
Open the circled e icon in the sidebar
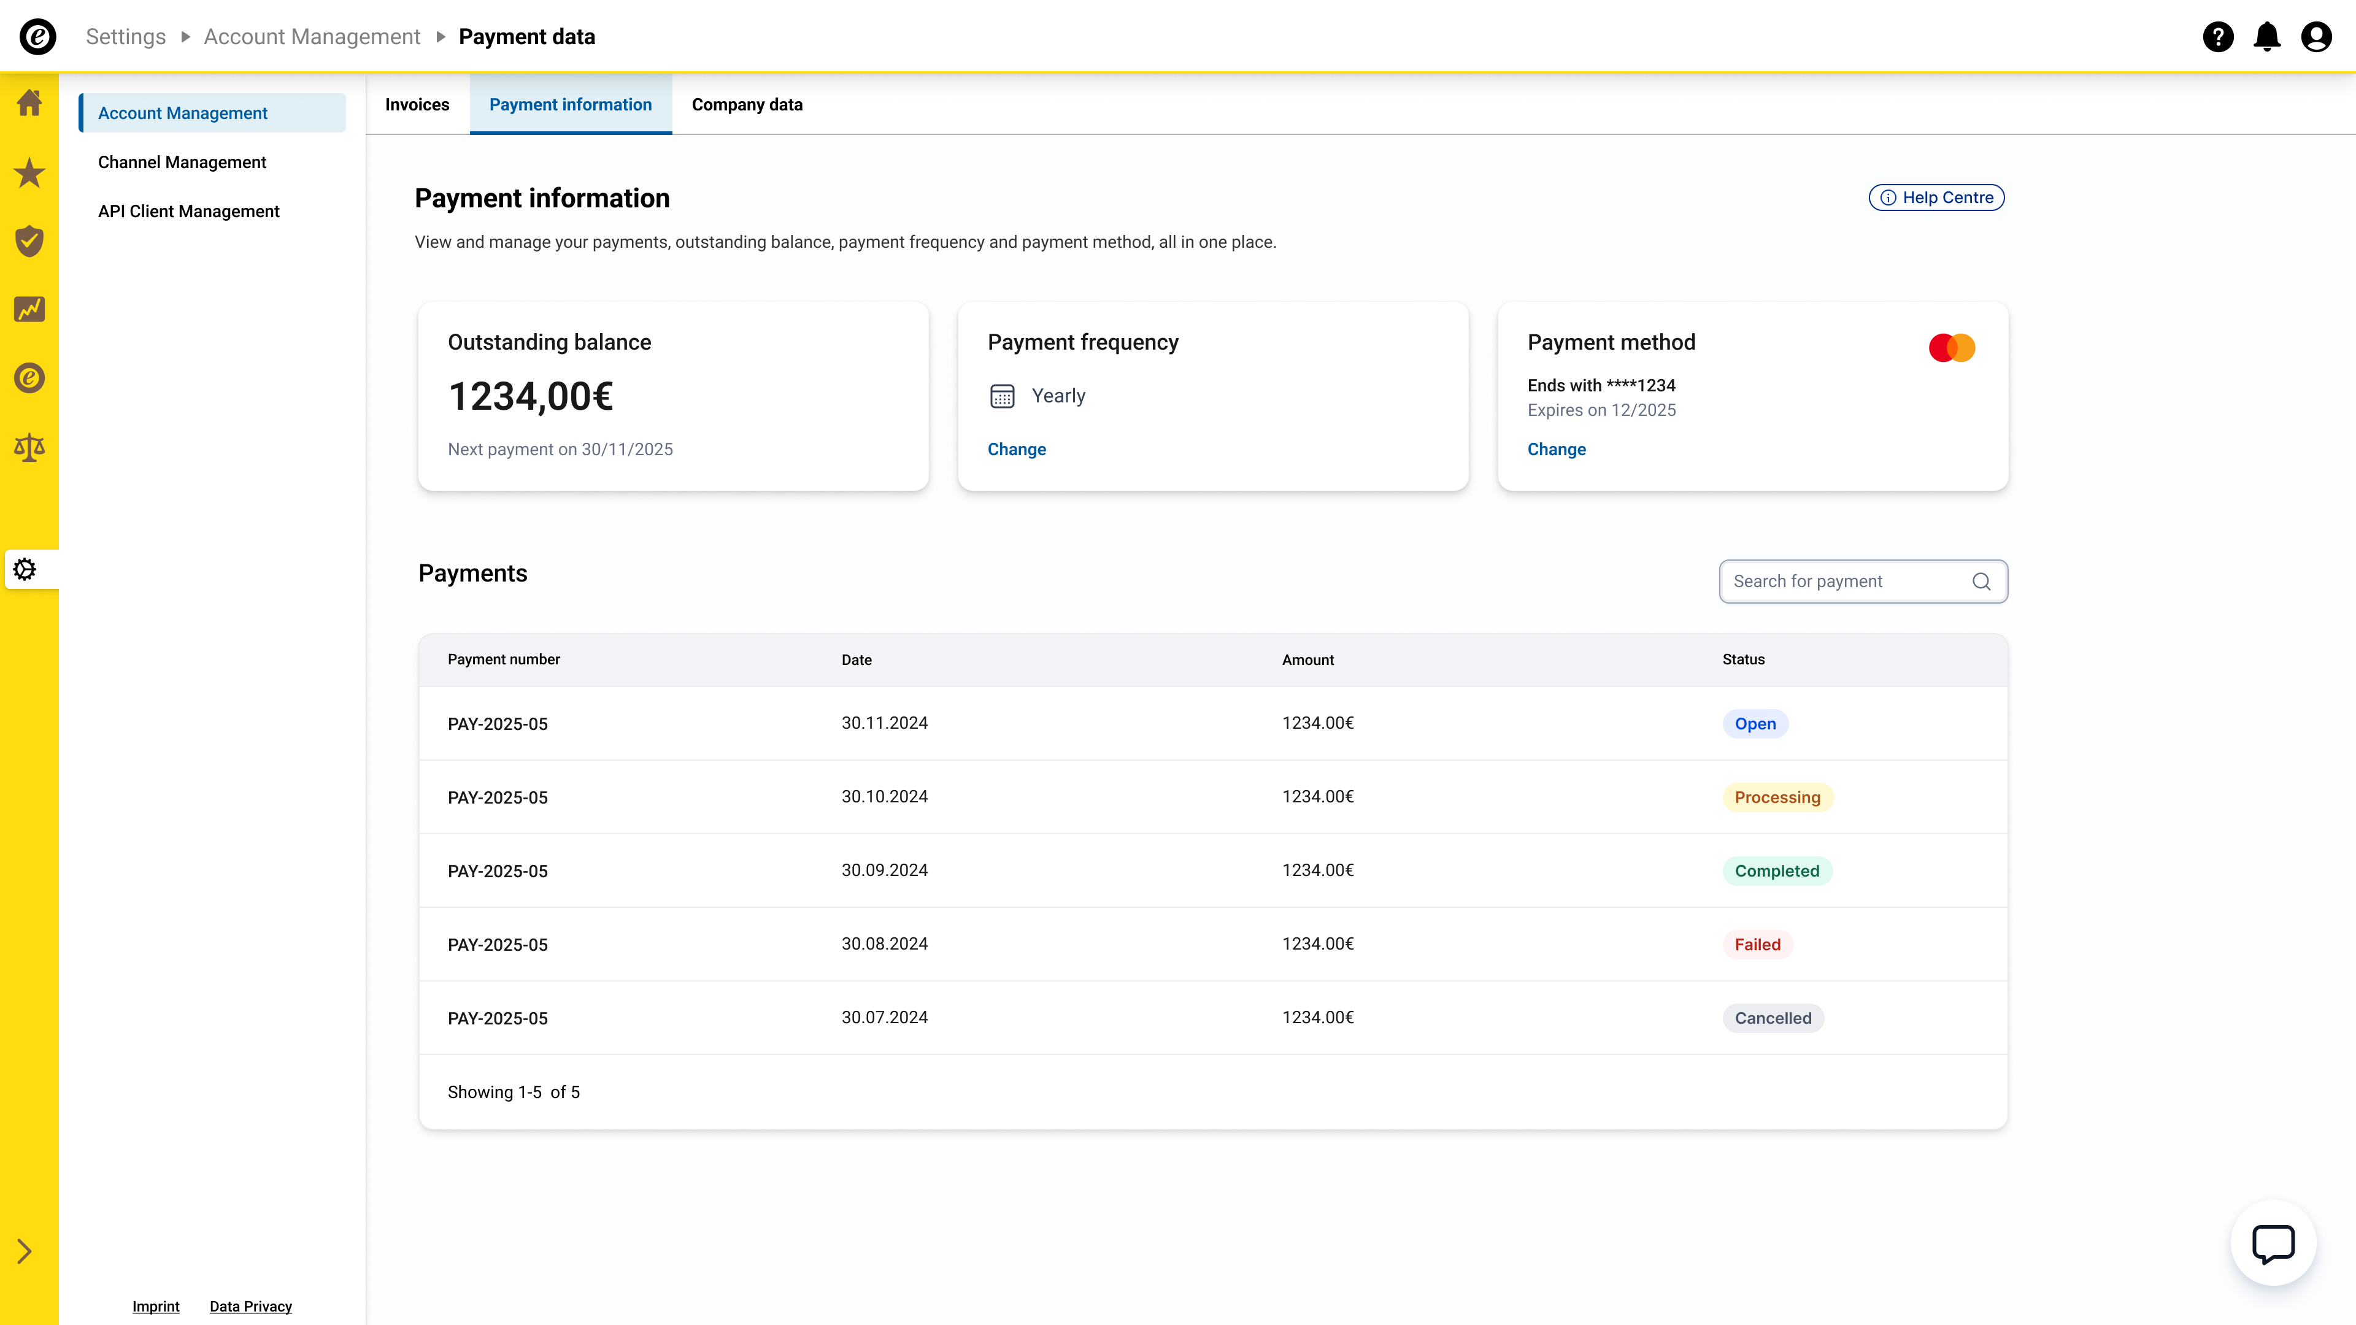coord(29,378)
